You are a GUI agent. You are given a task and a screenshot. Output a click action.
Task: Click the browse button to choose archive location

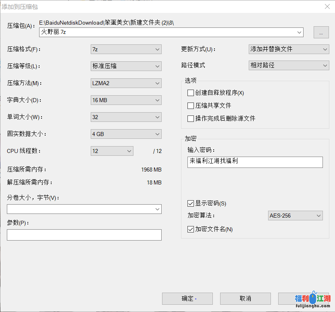click(x=321, y=32)
